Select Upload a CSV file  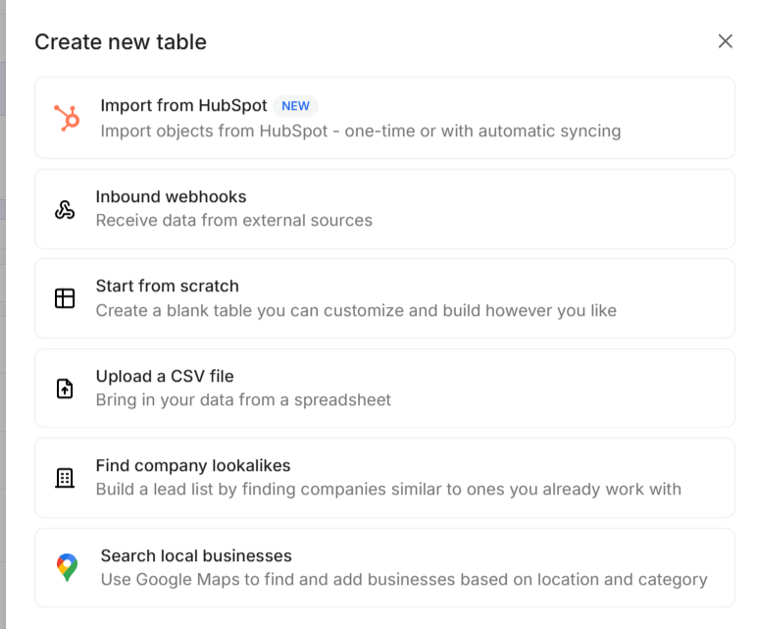[x=164, y=376]
